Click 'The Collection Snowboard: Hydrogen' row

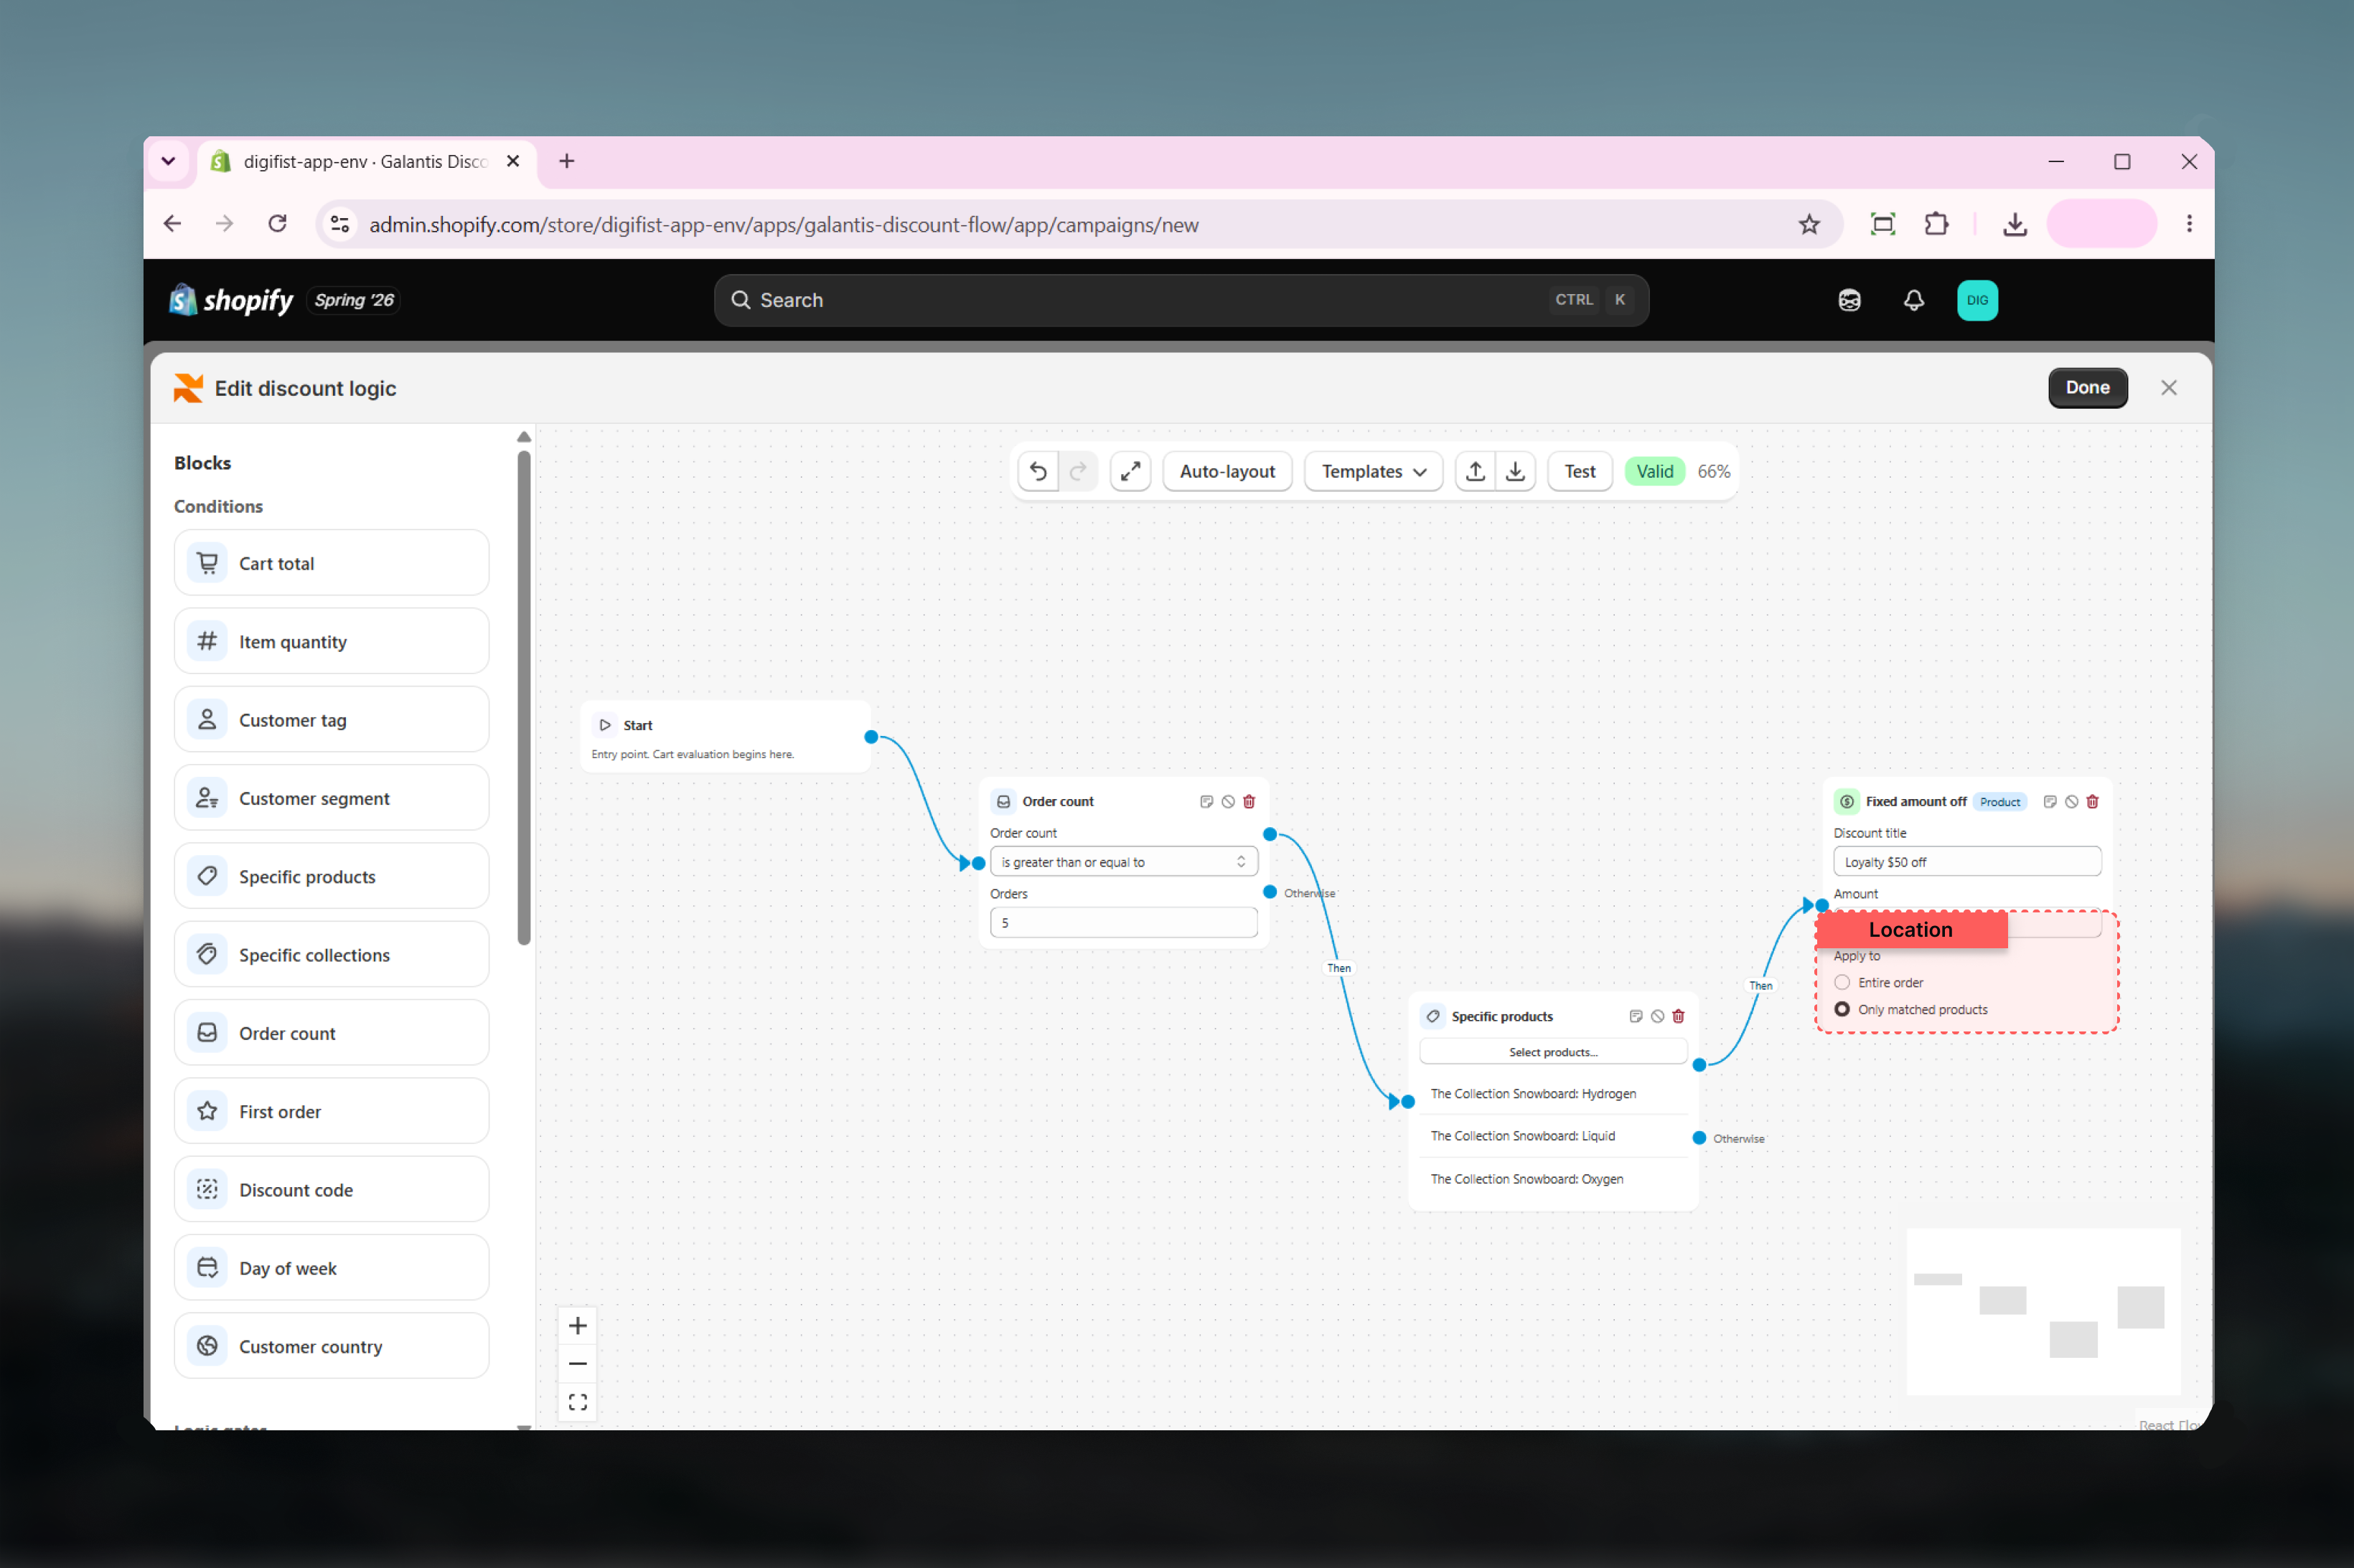click(1552, 1094)
